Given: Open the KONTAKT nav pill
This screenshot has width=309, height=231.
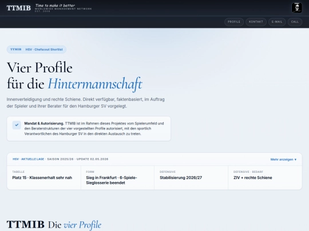Looking at the screenshot, I should pyautogui.click(x=256, y=22).
